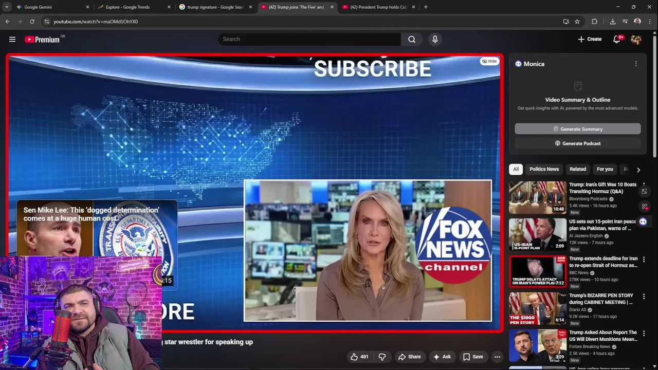Open the Chrome extensions puzzle icon
This screenshot has height=370, width=658.
point(595,22)
